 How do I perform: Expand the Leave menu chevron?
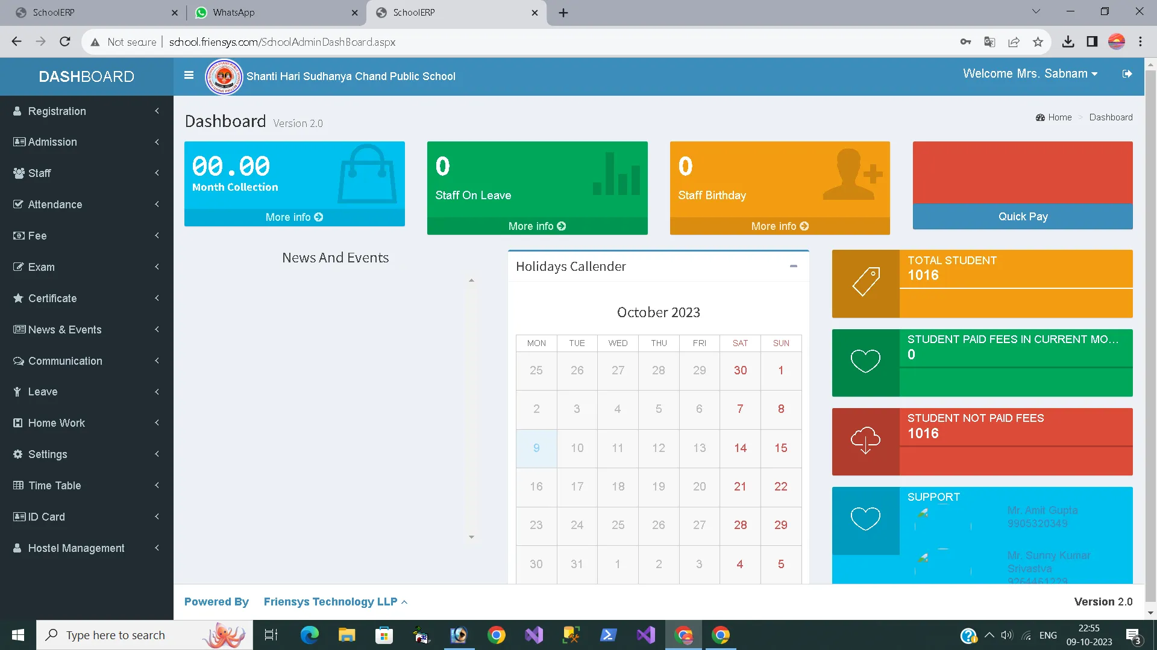[x=157, y=392]
